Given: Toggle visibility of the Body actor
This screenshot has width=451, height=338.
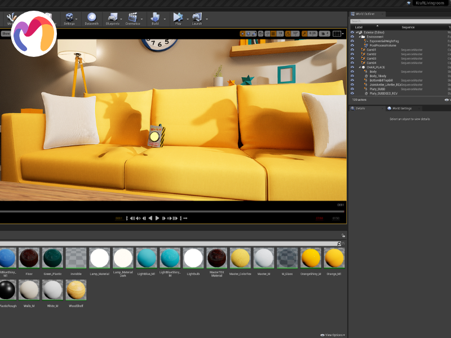Looking at the screenshot, I should click(352, 72).
